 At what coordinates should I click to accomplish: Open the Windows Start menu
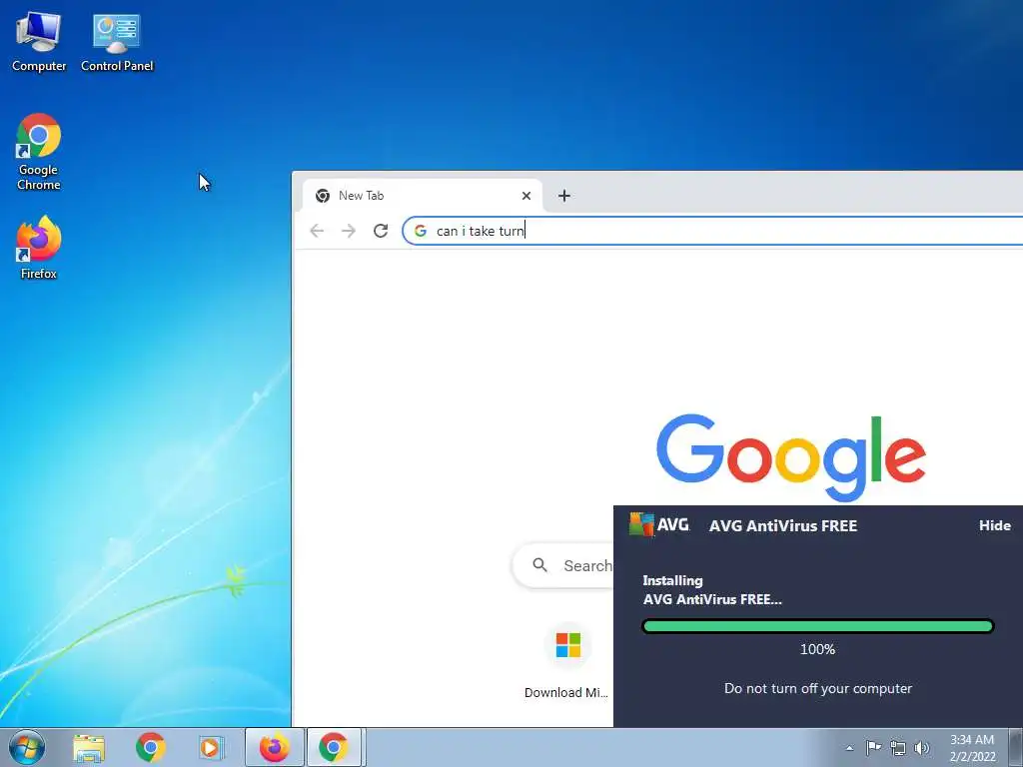point(27,747)
